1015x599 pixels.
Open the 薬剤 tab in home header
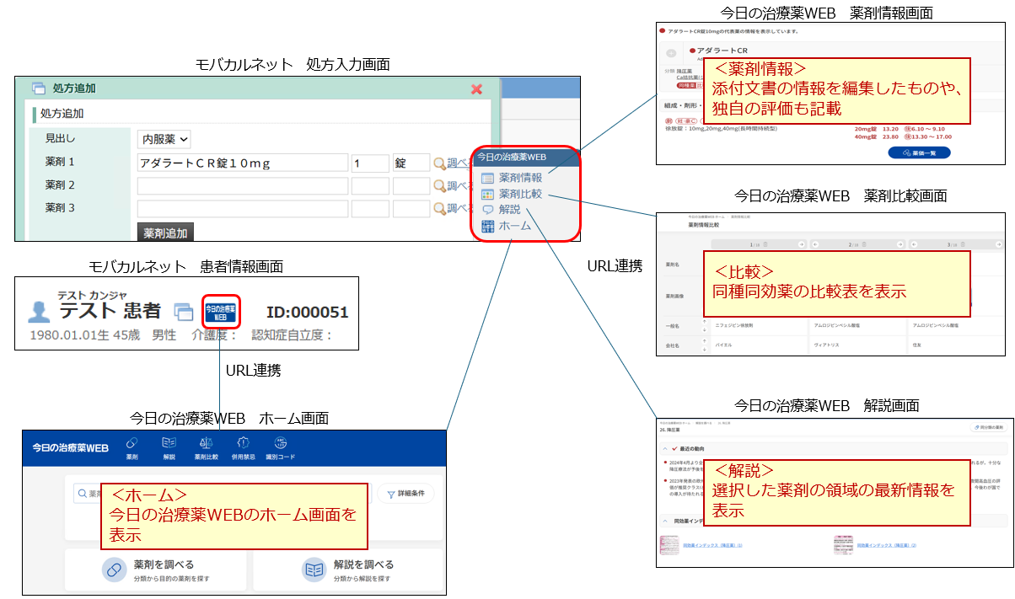point(132,449)
